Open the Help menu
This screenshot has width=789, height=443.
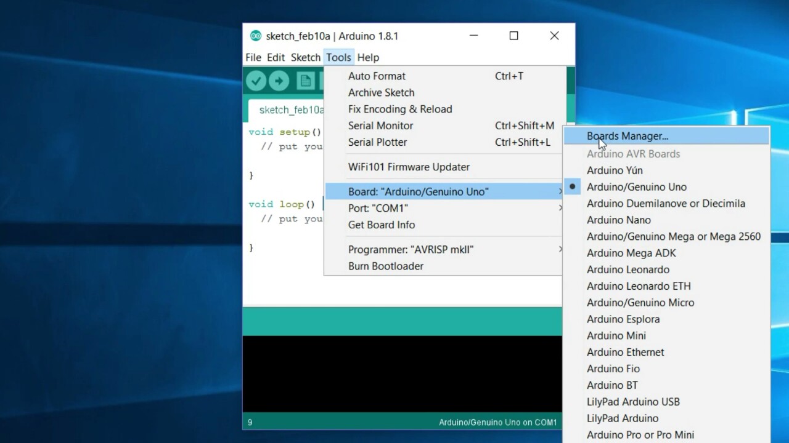coord(368,57)
